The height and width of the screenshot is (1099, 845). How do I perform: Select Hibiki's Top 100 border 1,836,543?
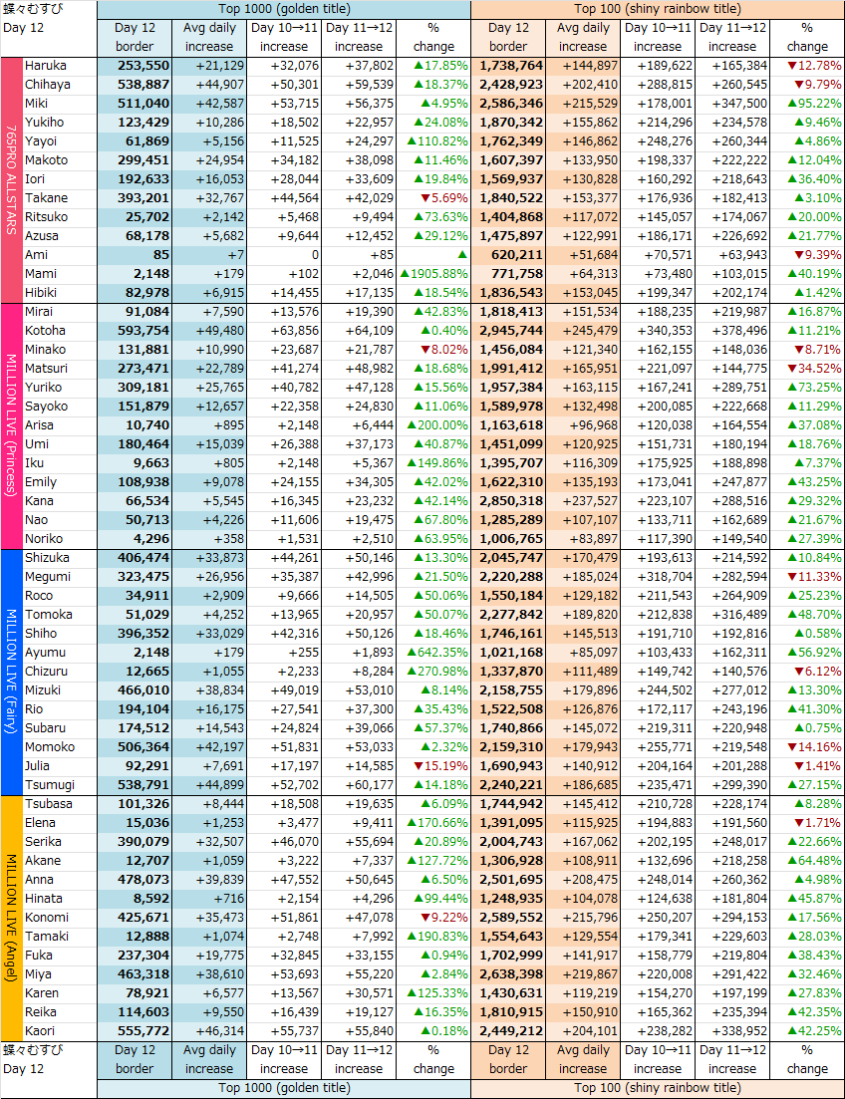[508, 293]
